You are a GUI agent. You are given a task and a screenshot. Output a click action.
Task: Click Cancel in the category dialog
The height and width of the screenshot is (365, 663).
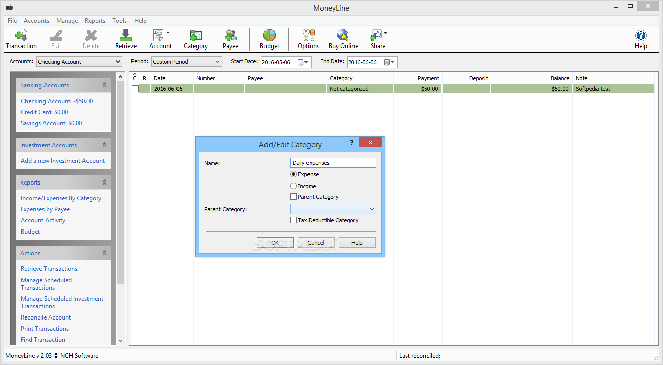point(316,243)
